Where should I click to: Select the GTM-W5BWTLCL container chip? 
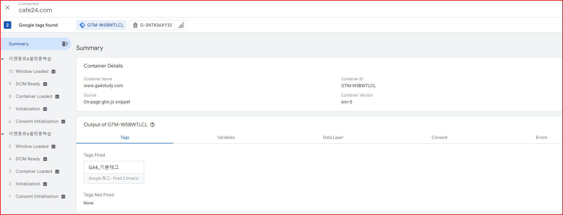click(x=102, y=25)
